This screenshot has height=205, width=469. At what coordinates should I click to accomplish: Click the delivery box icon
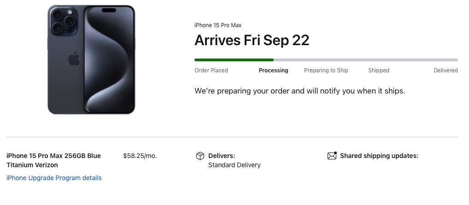(x=200, y=156)
